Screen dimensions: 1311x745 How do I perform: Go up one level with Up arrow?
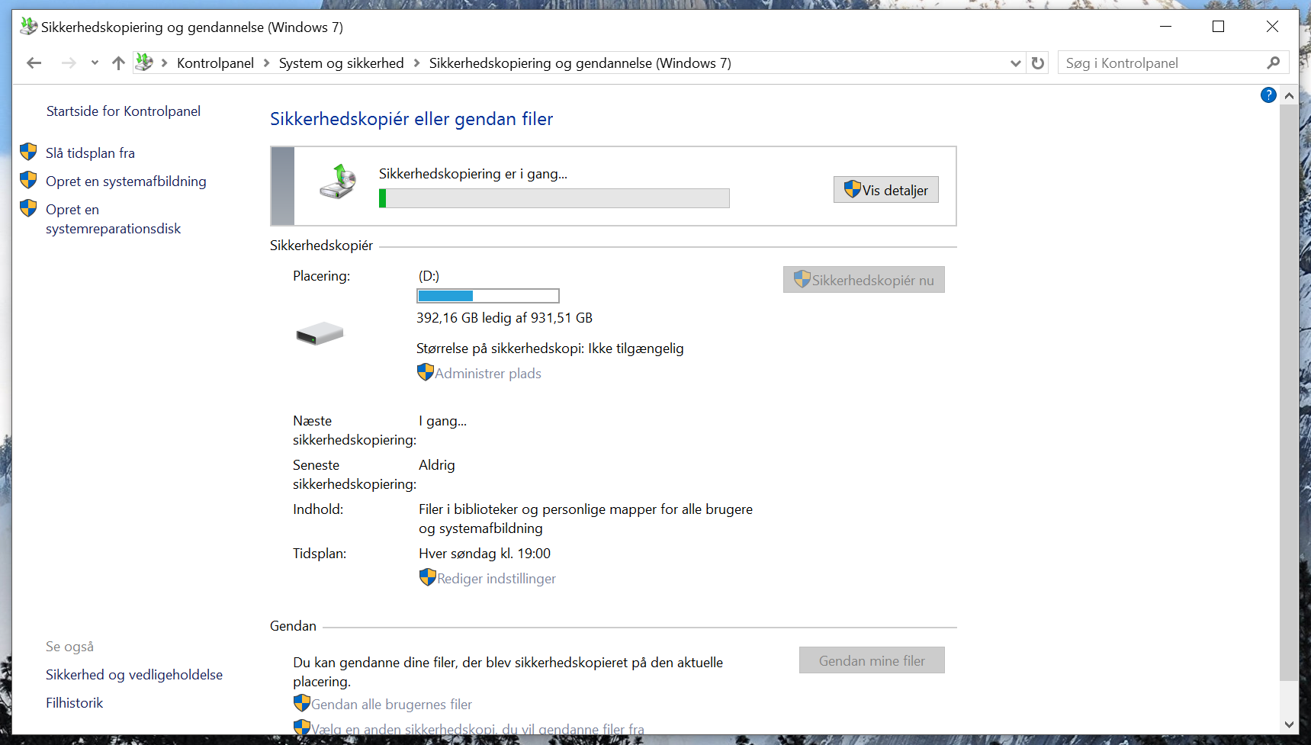coord(118,63)
